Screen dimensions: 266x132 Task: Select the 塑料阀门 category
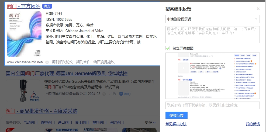tap(99, 122)
